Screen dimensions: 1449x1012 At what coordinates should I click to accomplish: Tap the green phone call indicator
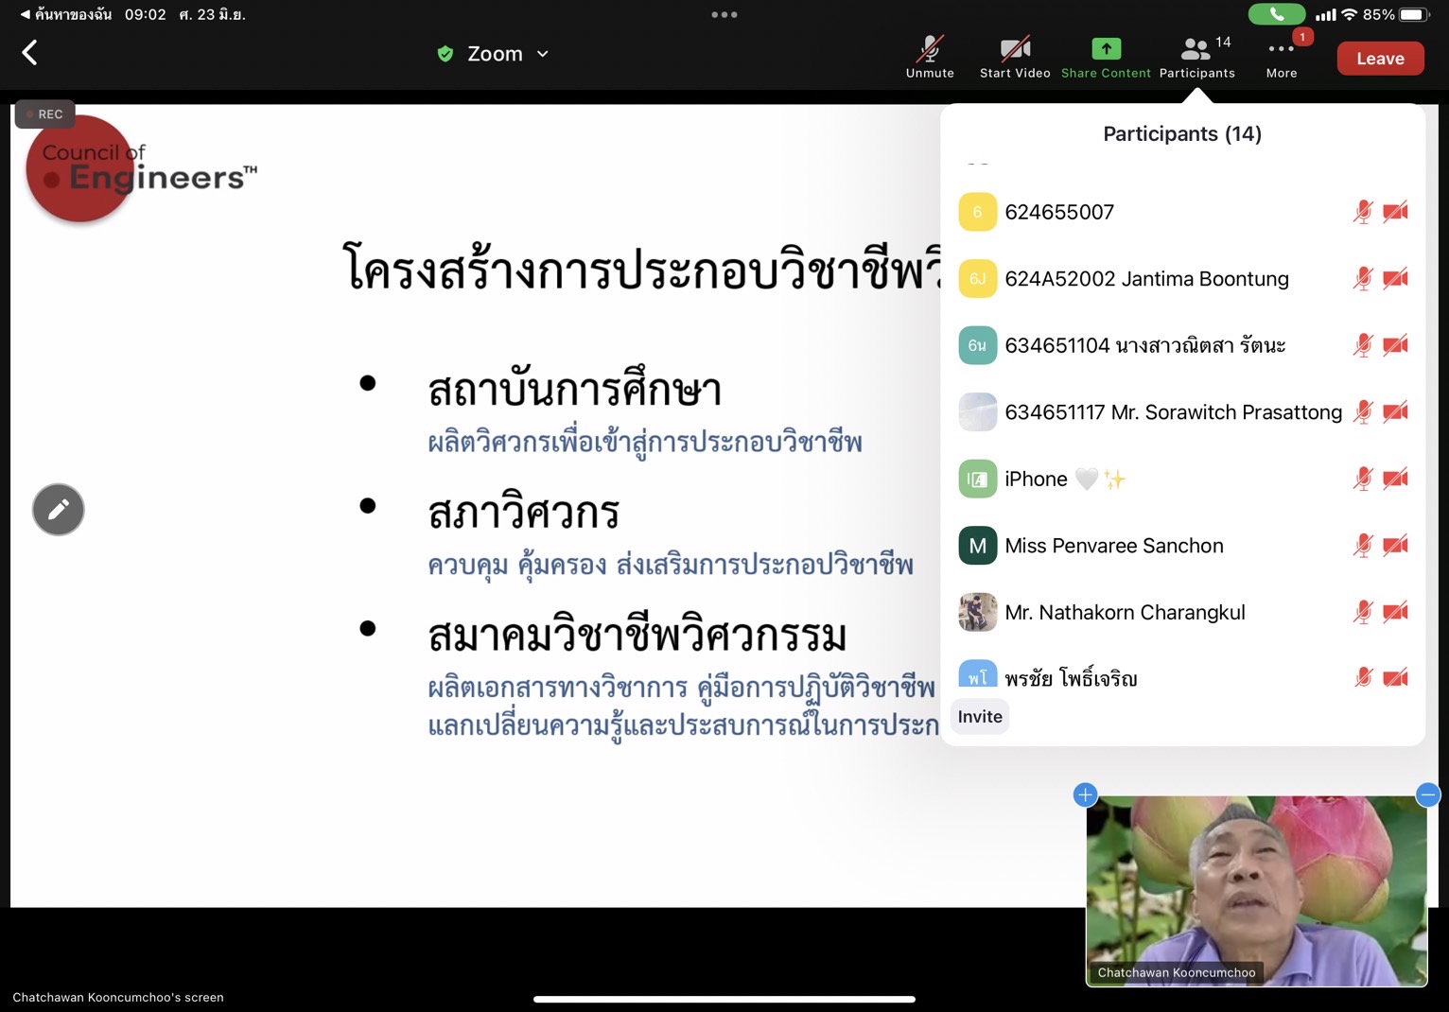click(1276, 14)
